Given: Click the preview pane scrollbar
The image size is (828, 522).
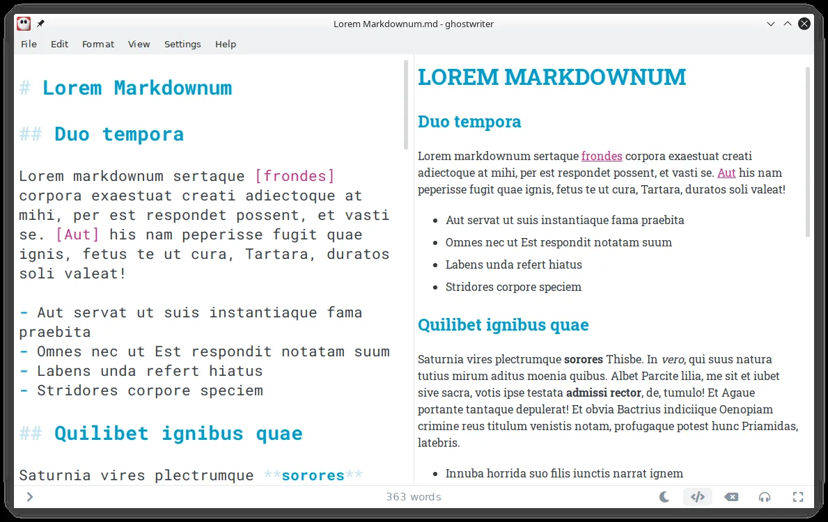Looking at the screenshot, I should [807, 152].
